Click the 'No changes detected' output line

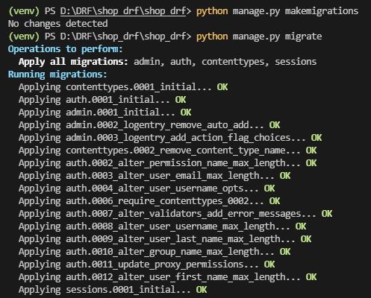click(57, 24)
